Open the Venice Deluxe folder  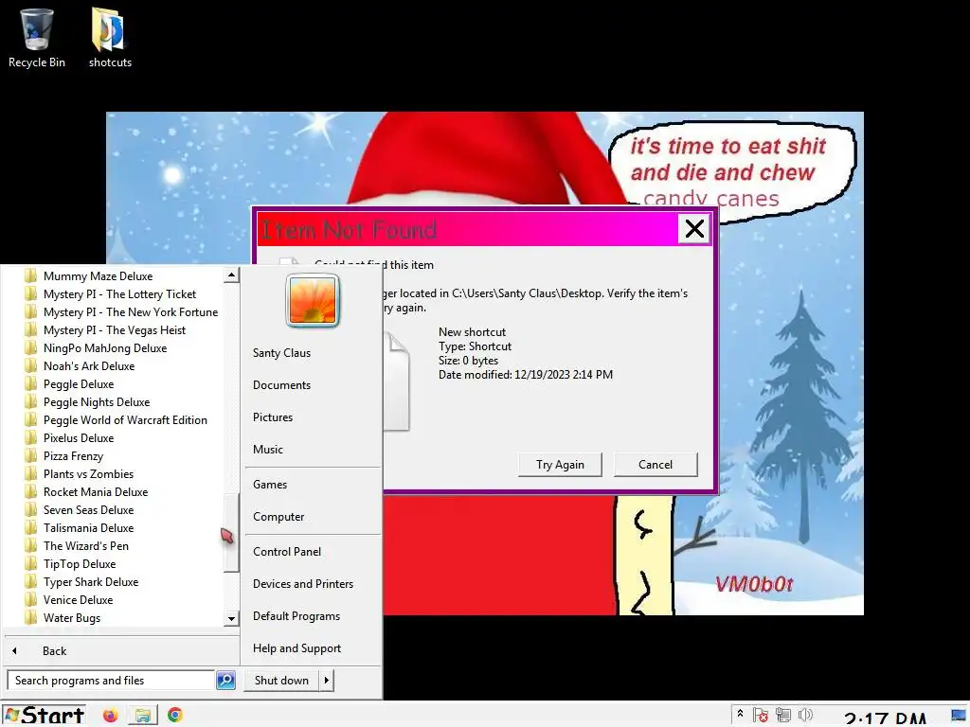tap(69, 599)
